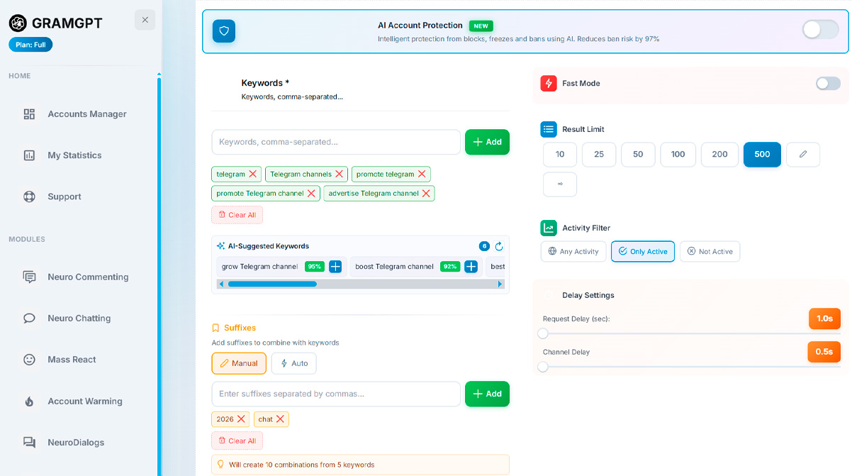Click the 92% match badge

(x=449, y=267)
